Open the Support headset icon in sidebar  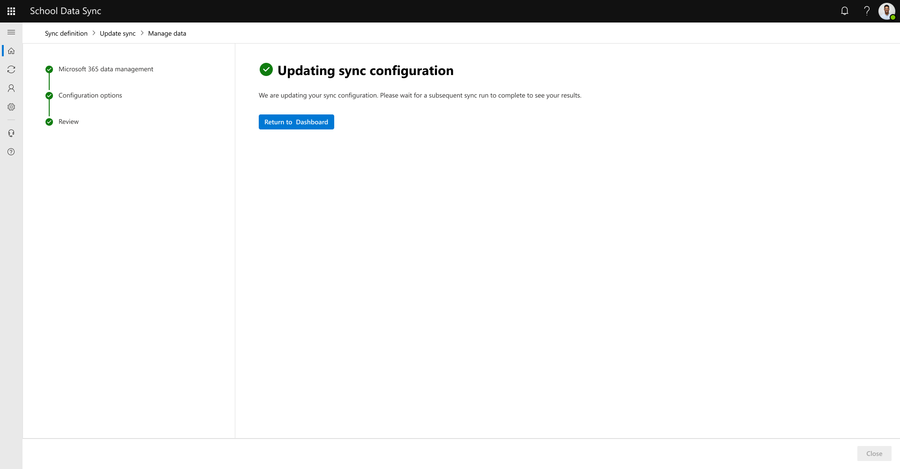point(11,133)
